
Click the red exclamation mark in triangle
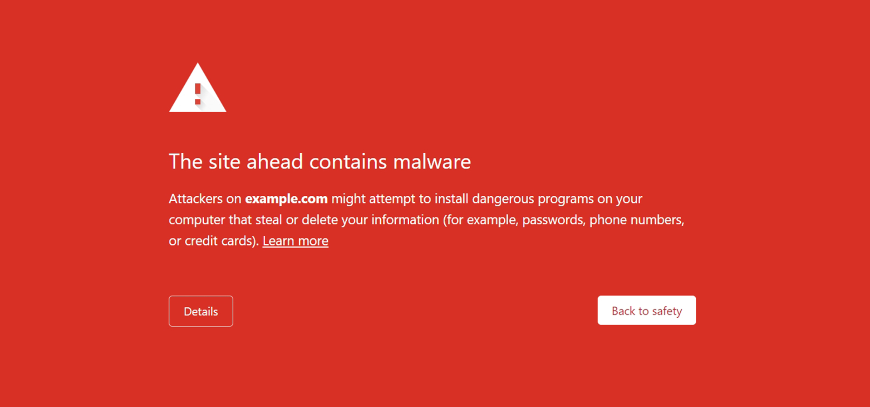click(198, 94)
